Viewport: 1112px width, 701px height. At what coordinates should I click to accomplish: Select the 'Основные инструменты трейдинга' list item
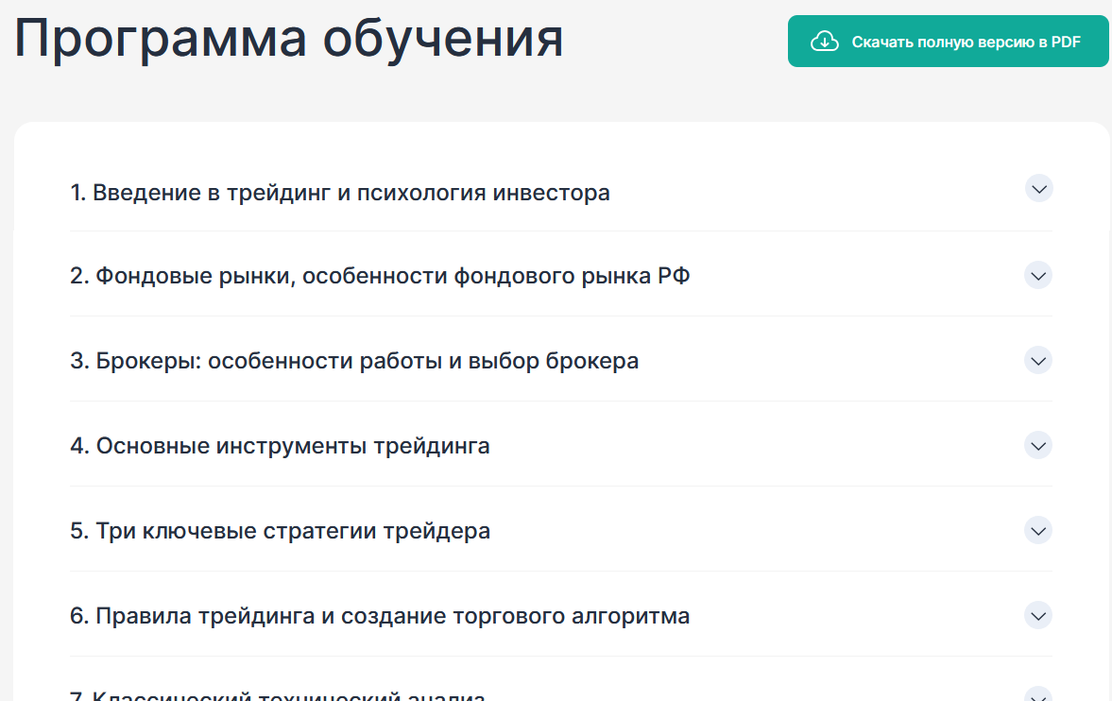[281, 445]
